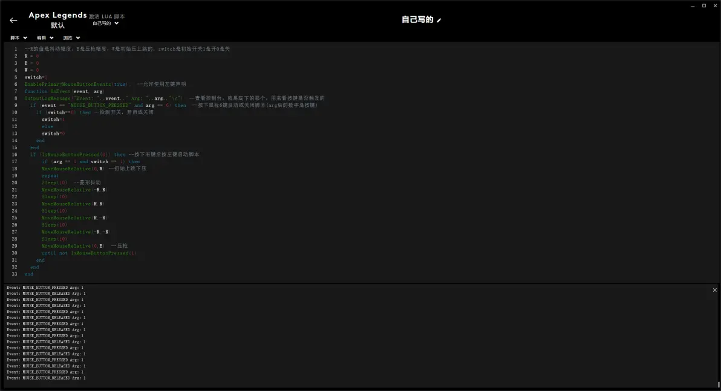Click line number 33 in the gutter
This screenshot has height=391, width=721.
(x=15, y=274)
